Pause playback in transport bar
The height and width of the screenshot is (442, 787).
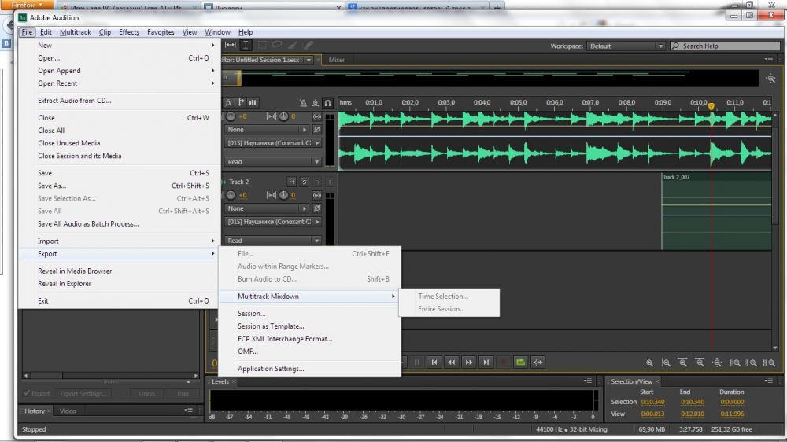coord(416,363)
